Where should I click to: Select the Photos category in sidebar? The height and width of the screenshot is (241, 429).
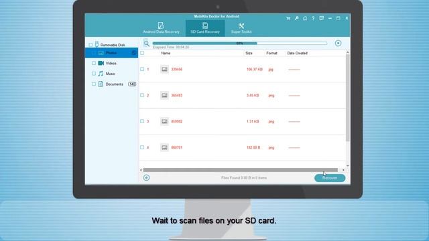111,53
